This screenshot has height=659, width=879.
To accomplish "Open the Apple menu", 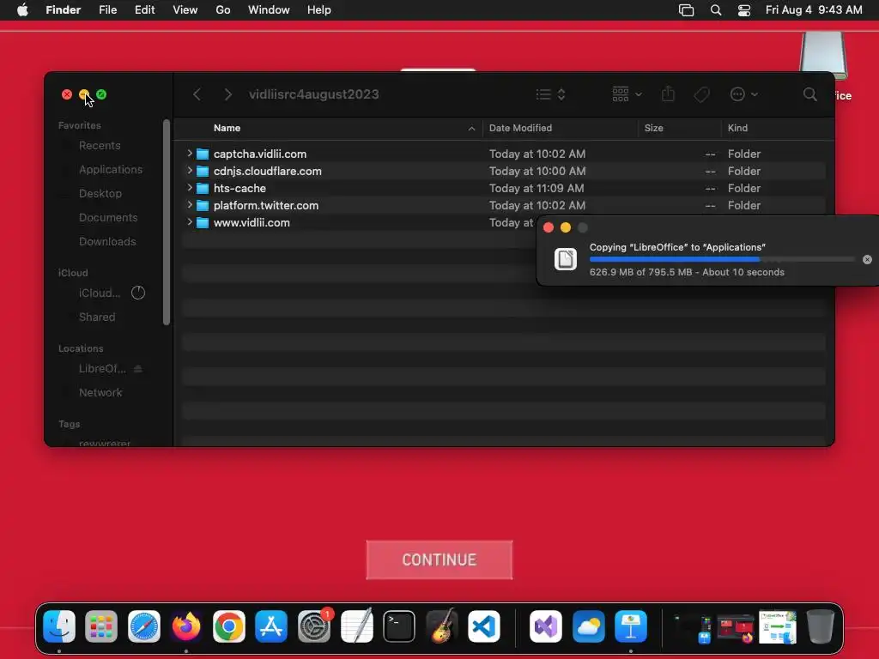I will click(x=22, y=10).
